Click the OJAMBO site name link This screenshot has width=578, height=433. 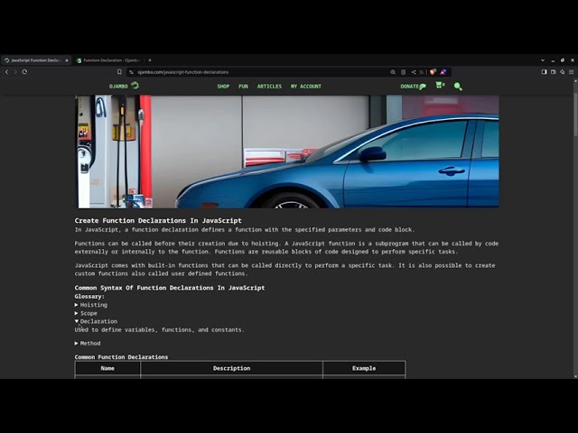118,87
